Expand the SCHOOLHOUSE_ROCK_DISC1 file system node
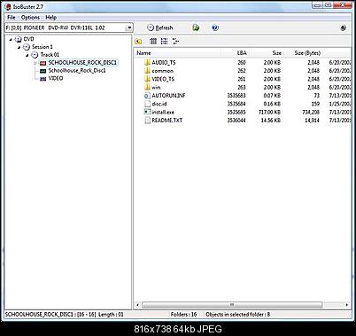Image resolution: width=356 pixels, height=336 pixels. pyautogui.click(x=35, y=63)
